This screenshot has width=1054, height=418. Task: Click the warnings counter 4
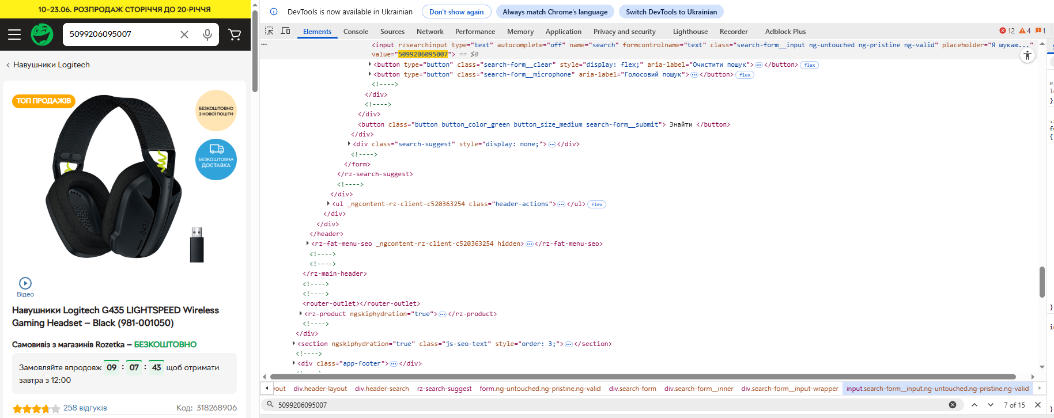tap(1025, 31)
